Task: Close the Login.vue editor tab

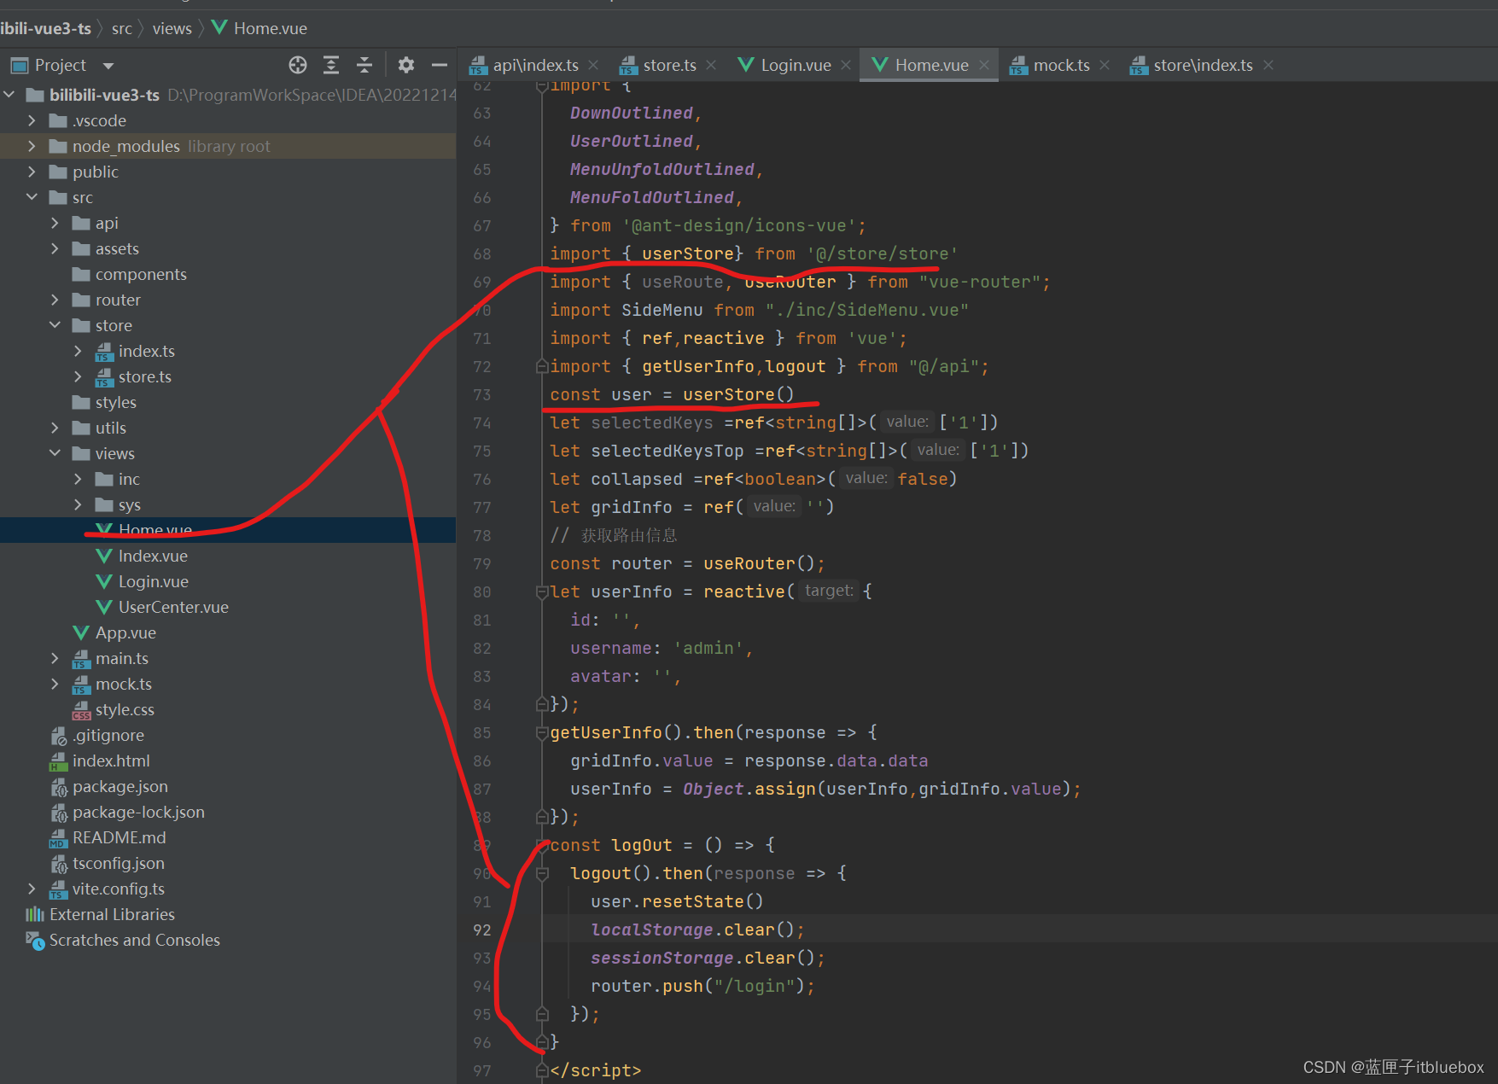Action: pos(846,65)
